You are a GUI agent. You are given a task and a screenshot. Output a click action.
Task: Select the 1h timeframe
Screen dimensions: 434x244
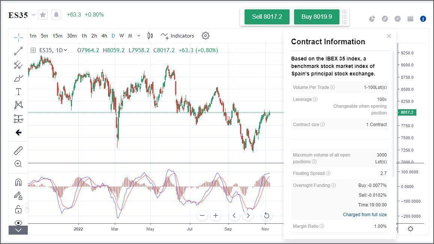point(84,36)
